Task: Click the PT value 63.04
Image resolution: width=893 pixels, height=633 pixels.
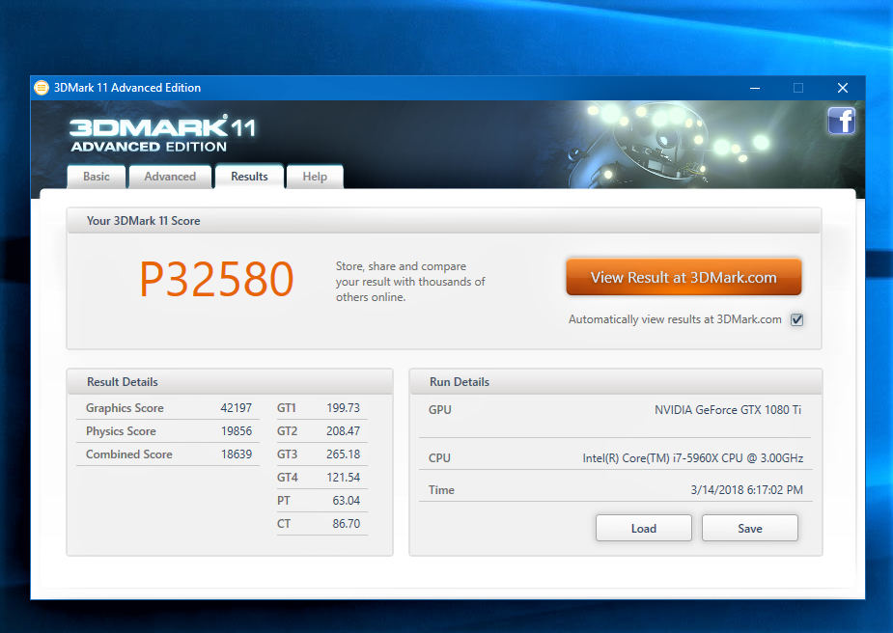Action: coord(347,501)
